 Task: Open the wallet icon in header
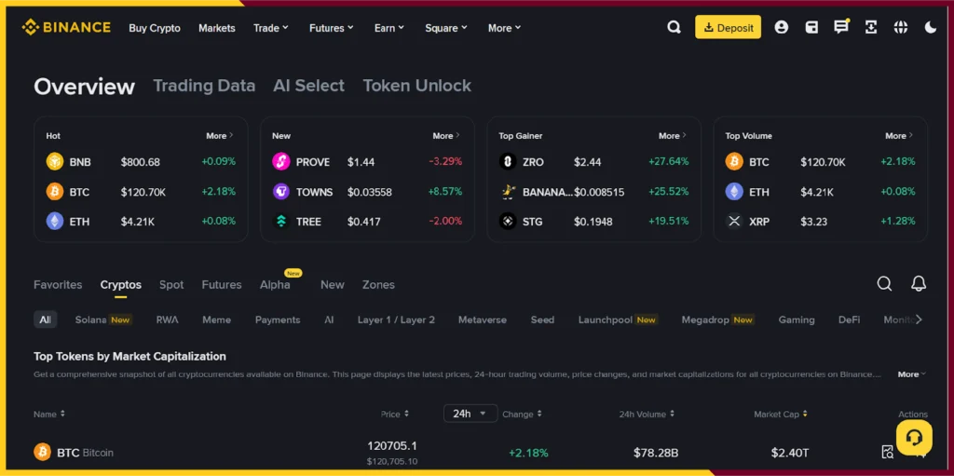pos(811,27)
